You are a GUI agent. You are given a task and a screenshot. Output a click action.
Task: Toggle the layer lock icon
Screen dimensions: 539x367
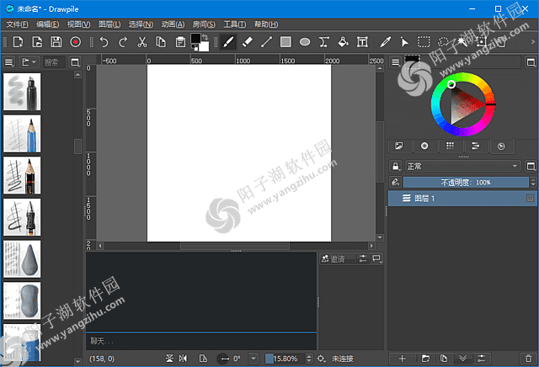click(x=395, y=167)
